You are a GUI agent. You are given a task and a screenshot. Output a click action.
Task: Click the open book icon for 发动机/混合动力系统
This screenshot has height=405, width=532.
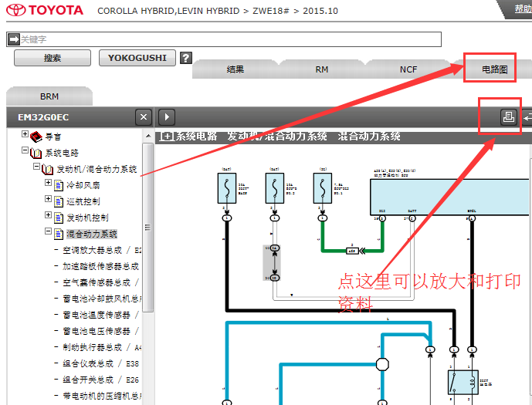click(x=48, y=170)
